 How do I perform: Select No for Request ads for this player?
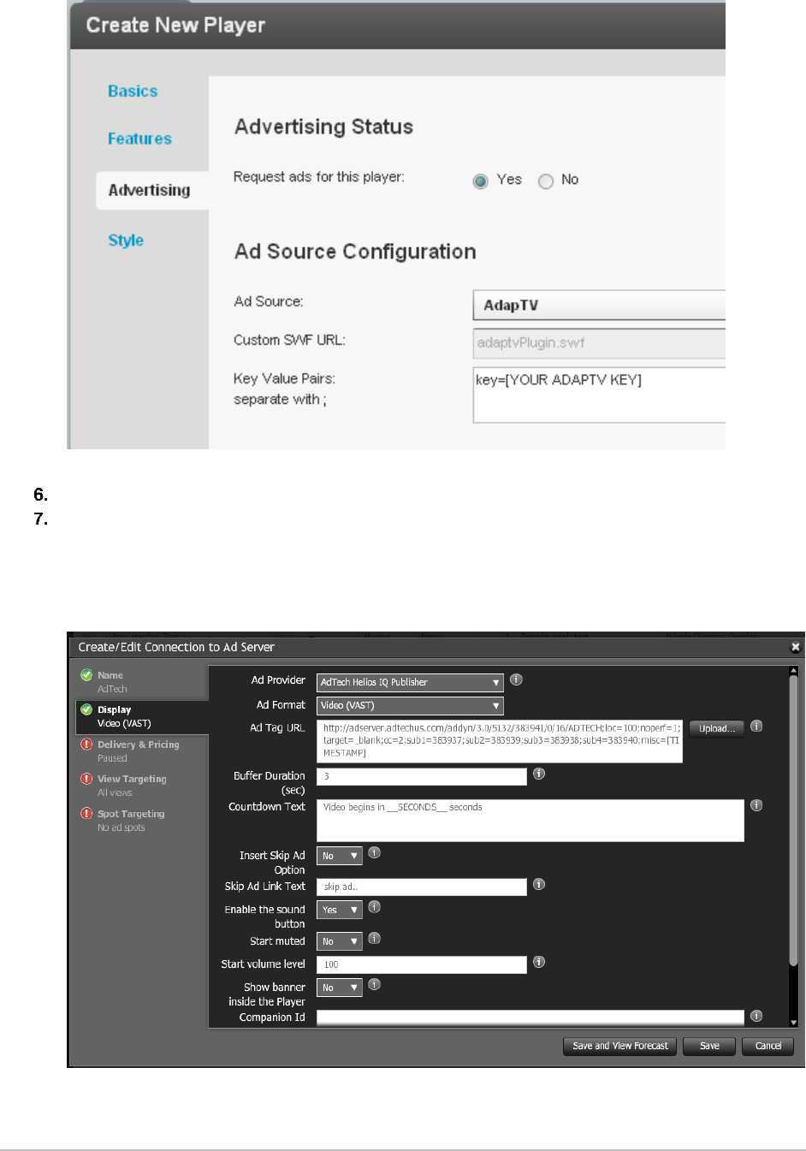tap(546, 181)
